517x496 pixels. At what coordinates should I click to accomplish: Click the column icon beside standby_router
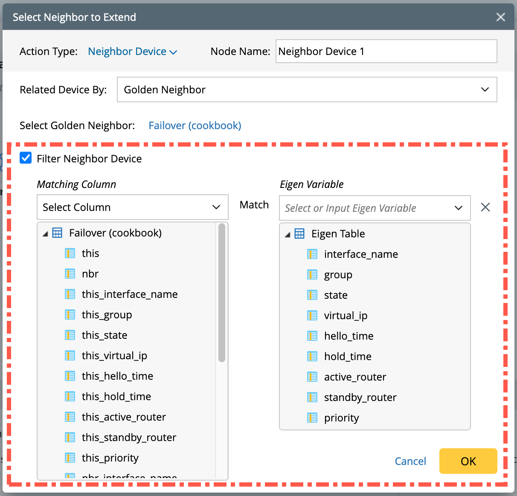[312, 397]
